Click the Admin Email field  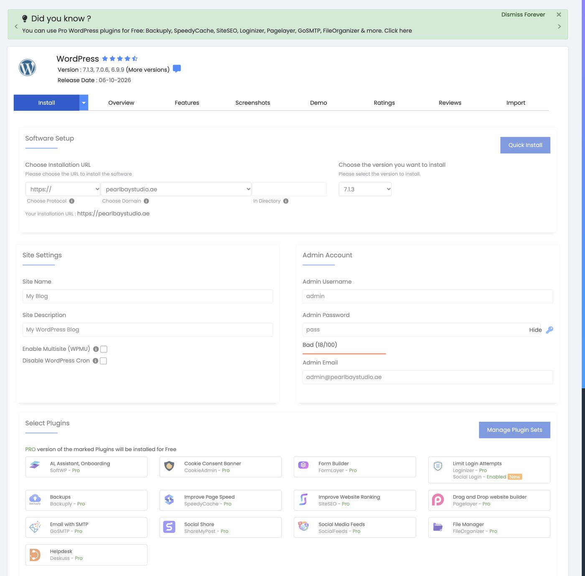tap(427, 377)
